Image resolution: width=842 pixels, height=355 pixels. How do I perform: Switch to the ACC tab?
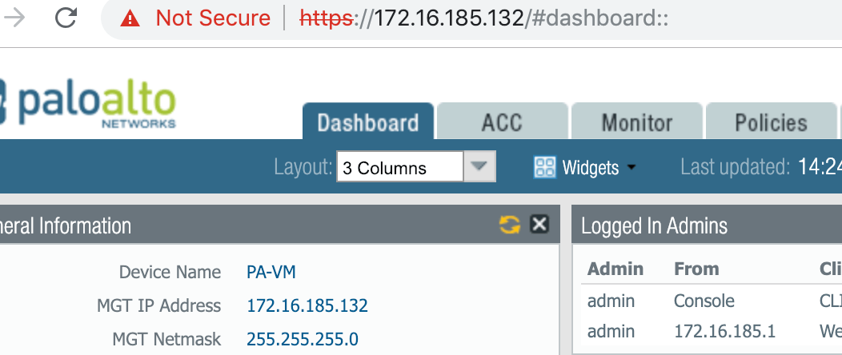tap(502, 122)
